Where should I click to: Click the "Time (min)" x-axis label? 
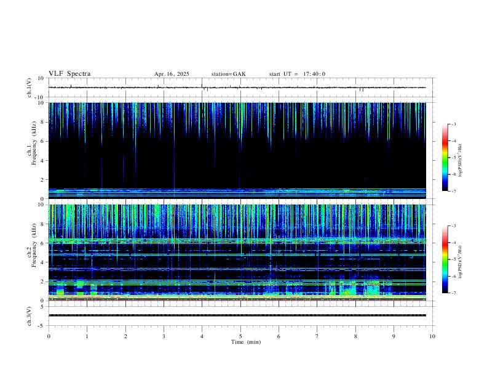pos(246,342)
